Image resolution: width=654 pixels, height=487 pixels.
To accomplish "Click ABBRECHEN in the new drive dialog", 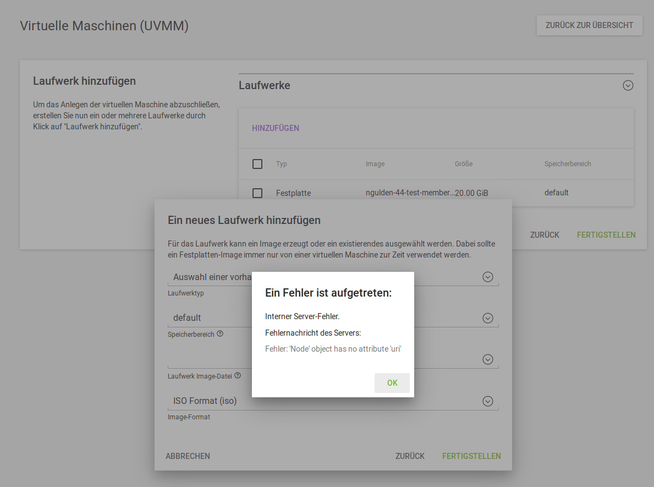I will click(188, 456).
